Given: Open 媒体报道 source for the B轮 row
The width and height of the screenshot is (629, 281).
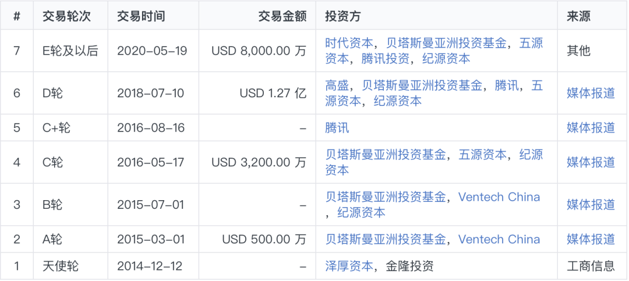Looking at the screenshot, I should 591,205.
